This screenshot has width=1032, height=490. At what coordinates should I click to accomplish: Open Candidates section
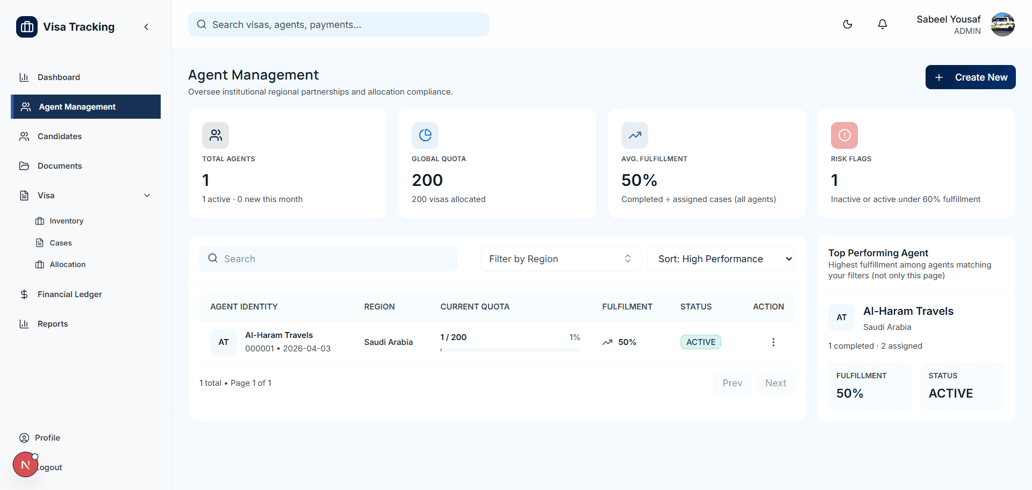point(86,136)
